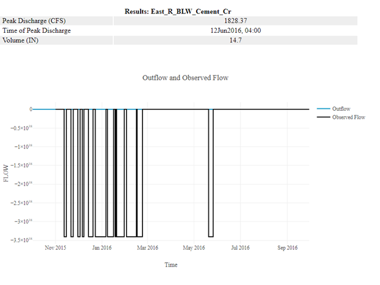Select the Peak Discharge (CFS) label
This screenshot has height=285, width=380.
[x=34, y=21]
